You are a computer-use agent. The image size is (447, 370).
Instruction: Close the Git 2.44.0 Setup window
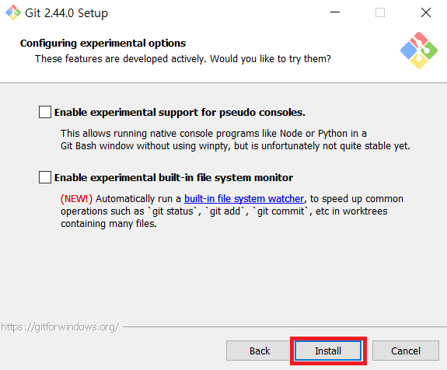pyautogui.click(x=426, y=12)
